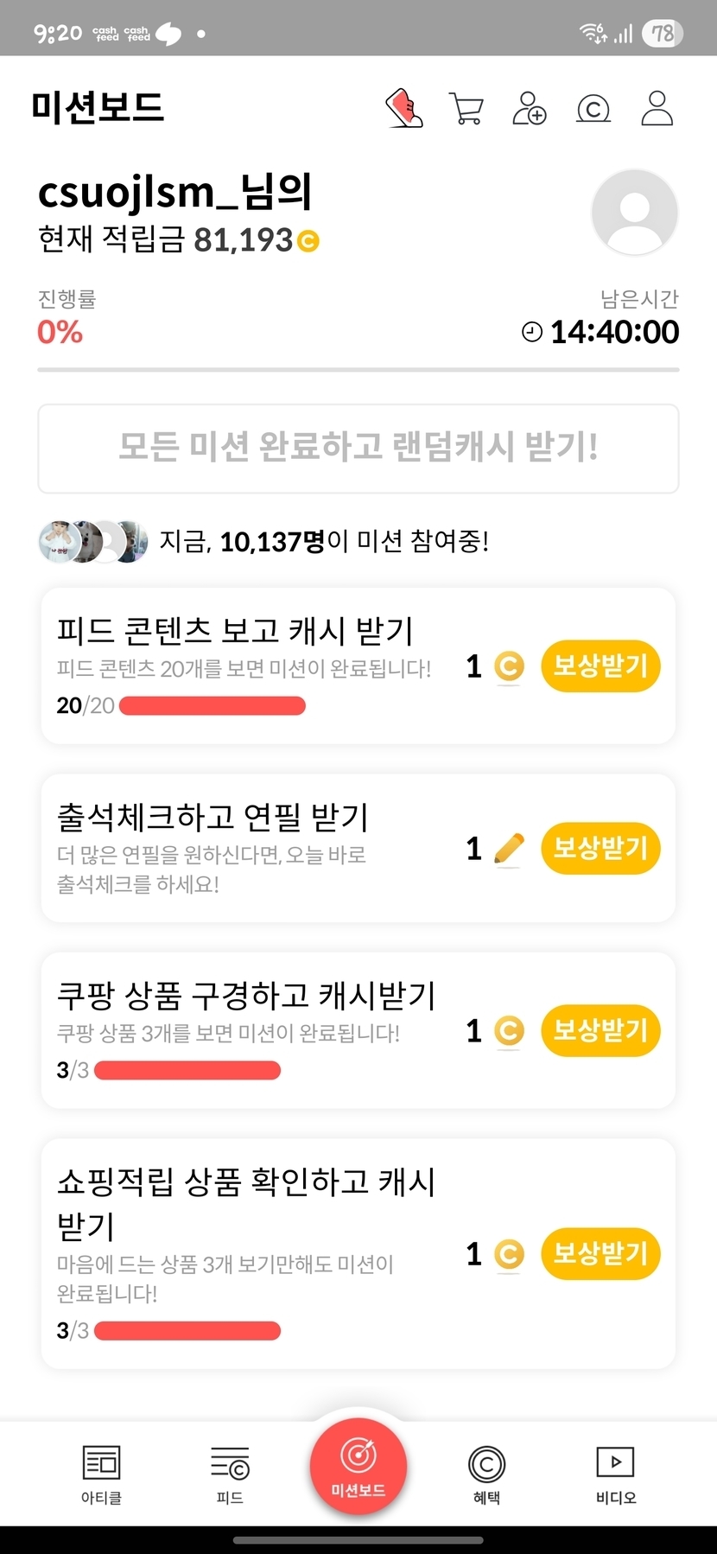Open the shopping cart icon

466,109
